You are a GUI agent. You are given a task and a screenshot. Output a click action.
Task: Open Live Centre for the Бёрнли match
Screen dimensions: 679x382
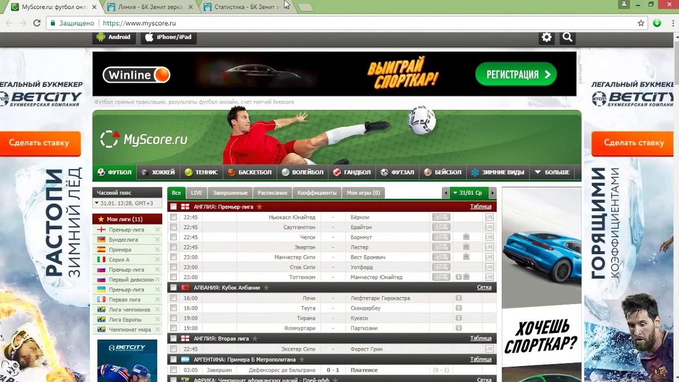[x=441, y=217]
